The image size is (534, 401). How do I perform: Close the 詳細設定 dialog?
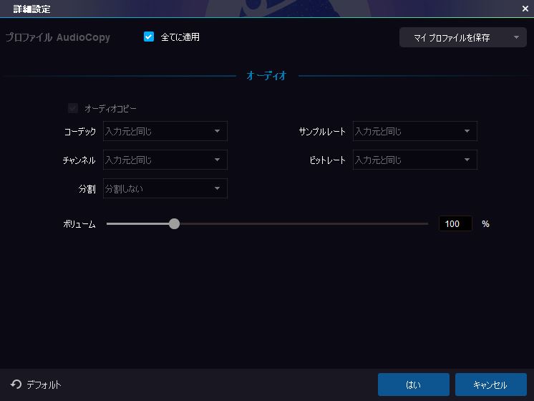pyautogui.click(x=525, y=9)
